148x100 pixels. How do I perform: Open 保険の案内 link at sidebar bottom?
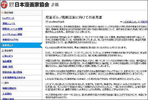(8, 99)
